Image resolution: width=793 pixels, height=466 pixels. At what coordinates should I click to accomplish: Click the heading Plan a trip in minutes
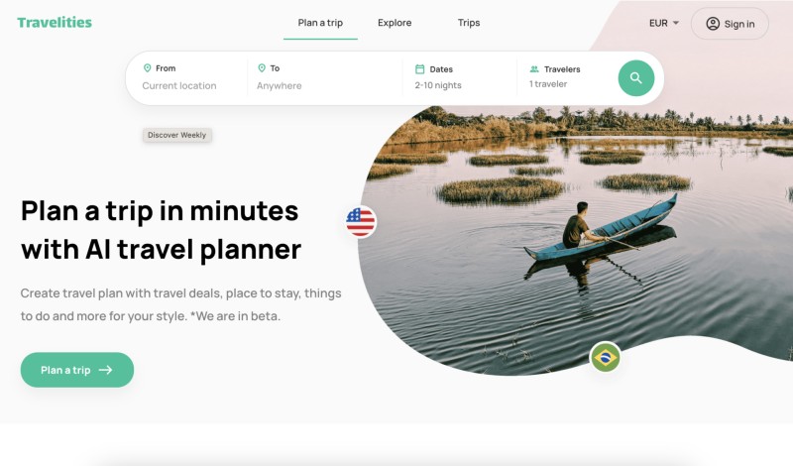click(x=160, y=211)
